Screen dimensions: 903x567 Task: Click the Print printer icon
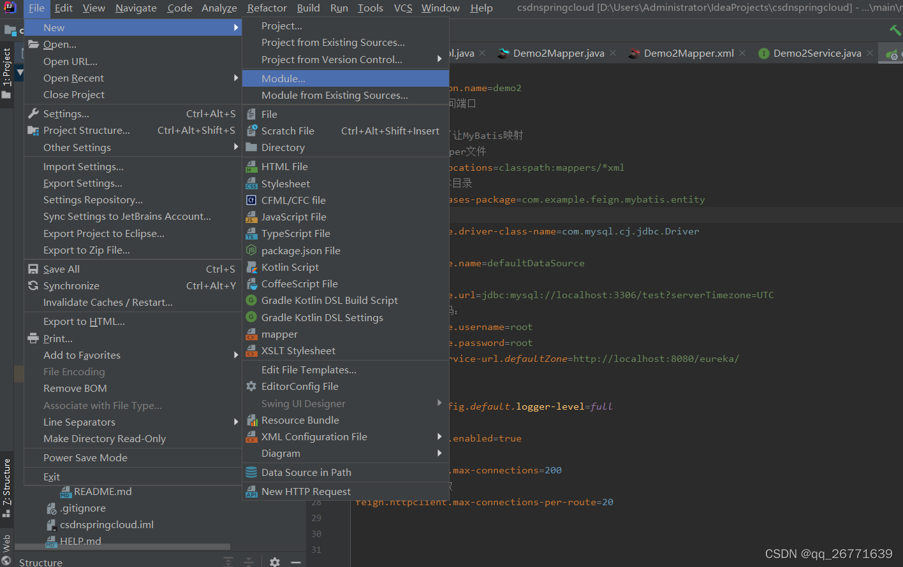pyautogui.click(x=33, y=338)
